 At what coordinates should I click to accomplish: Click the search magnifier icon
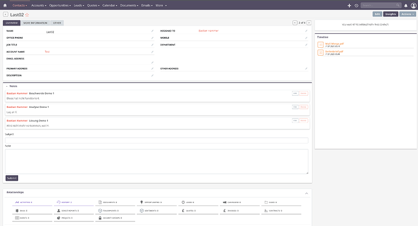click(398, 5)
